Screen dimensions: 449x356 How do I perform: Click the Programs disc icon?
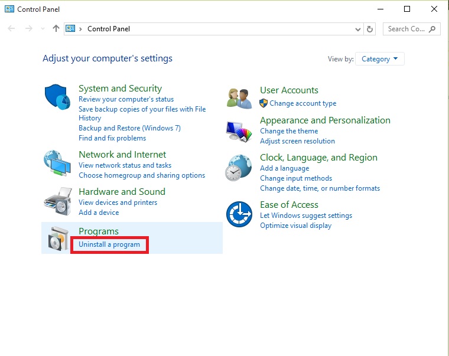tap(58, 239)
